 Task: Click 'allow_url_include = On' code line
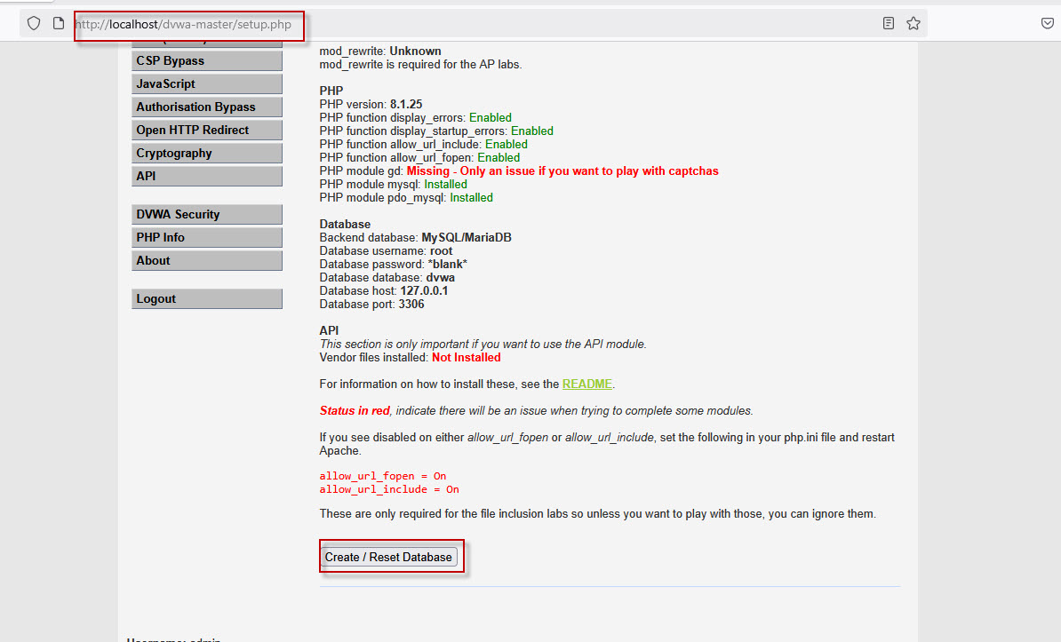pyautogui.click(x=389, y=489)
